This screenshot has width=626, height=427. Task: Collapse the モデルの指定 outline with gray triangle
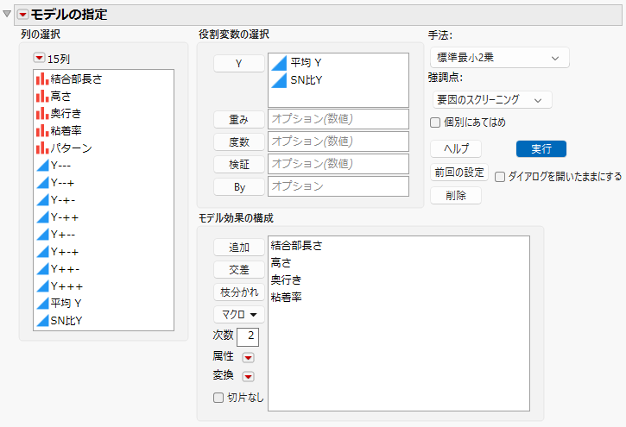6,14
